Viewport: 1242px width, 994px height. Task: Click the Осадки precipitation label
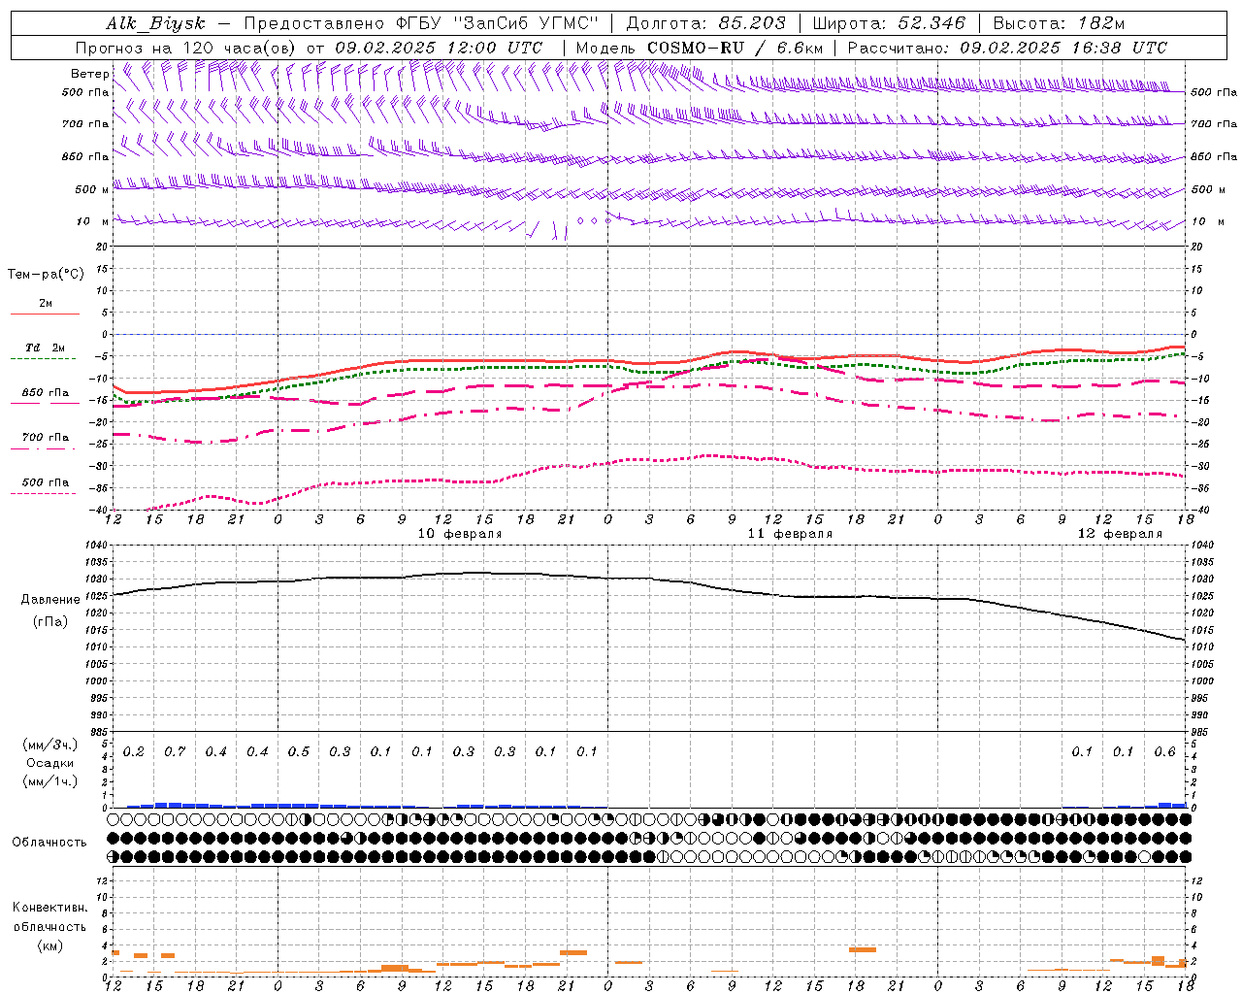click(x=50, y=763)
